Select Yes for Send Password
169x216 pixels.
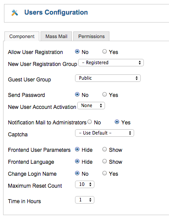105,94
